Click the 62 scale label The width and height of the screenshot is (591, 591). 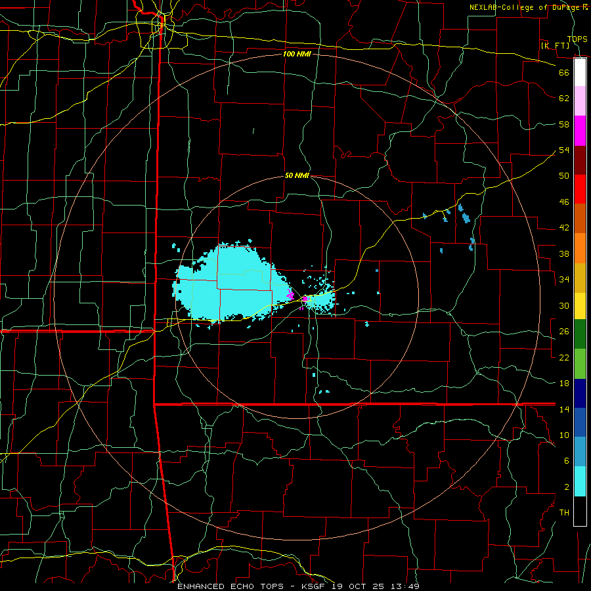click(x=564, y=98)
